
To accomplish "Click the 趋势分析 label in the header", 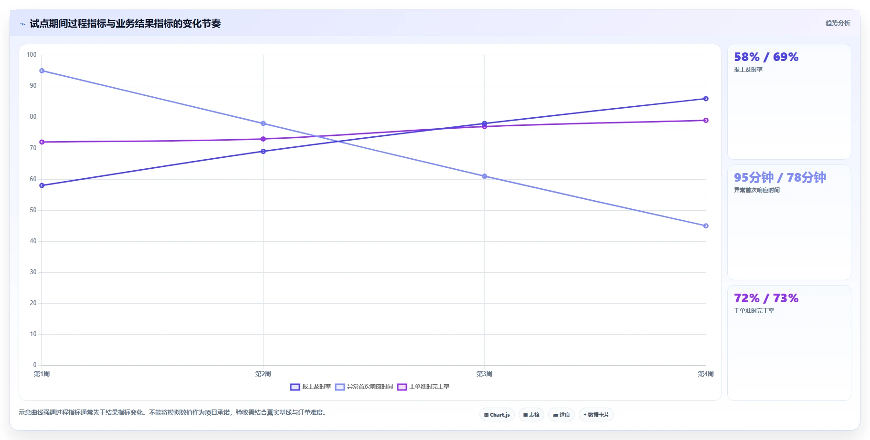I will tap(838, 23).
